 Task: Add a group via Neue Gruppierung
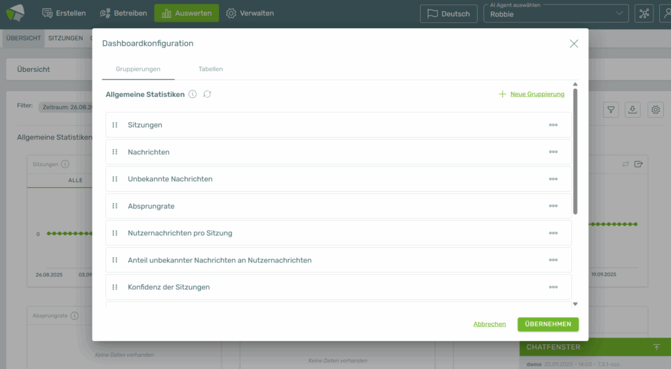531,94
